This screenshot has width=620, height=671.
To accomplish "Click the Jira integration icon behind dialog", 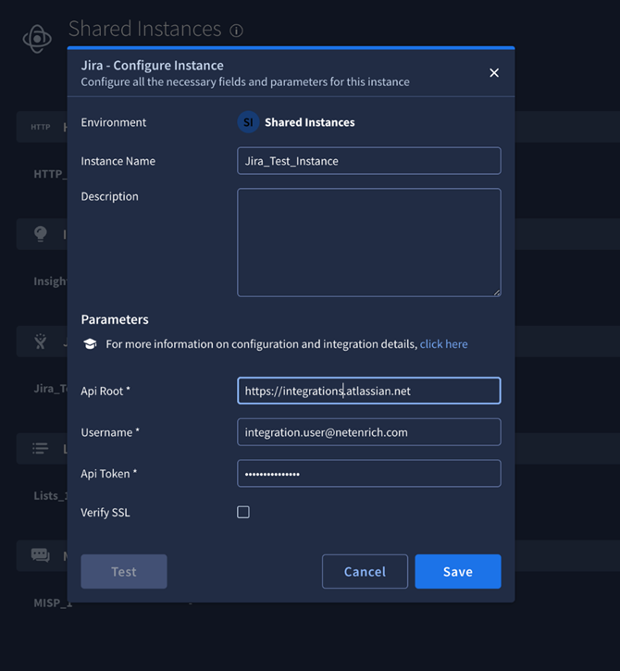I will tap(40, 342).
